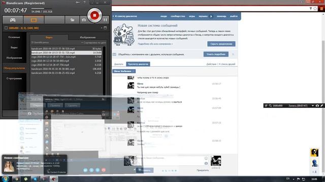Bookmark the page with star icon
Image resolution: width=325 pixels, height=182 pixels.
pos(315,9)
